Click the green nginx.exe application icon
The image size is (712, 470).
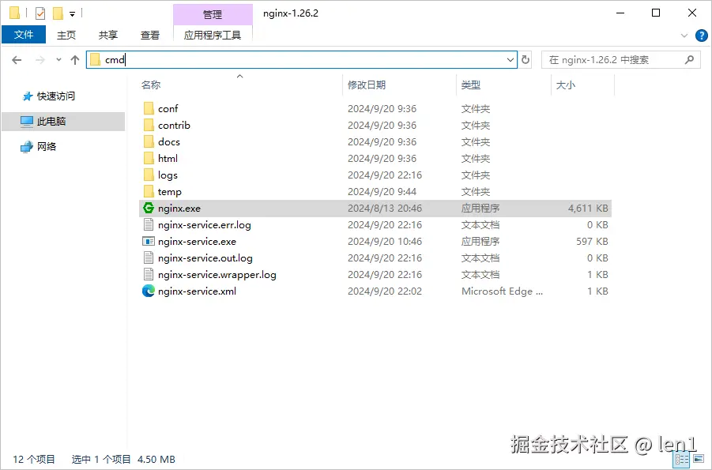(x=149, y=208)
